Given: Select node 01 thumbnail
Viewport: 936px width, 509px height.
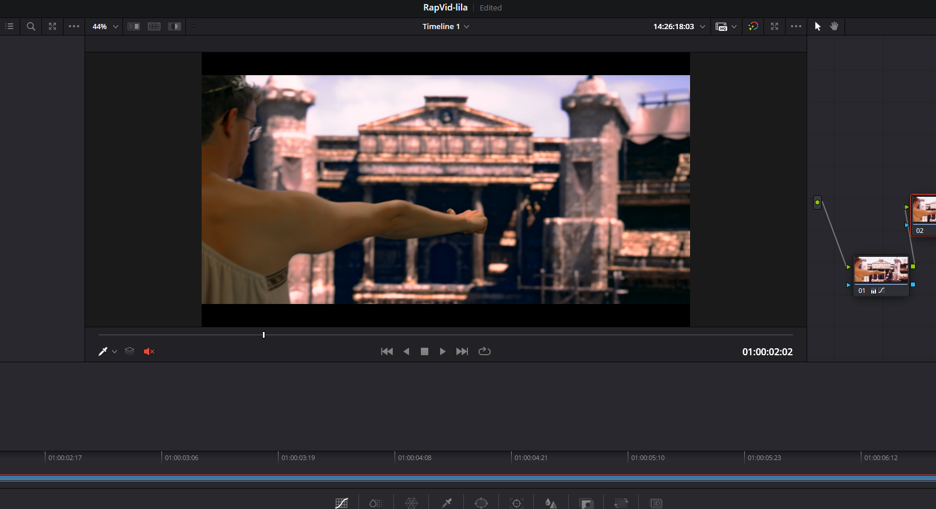Looking at the screenshot, I should [x=881, y=270].
